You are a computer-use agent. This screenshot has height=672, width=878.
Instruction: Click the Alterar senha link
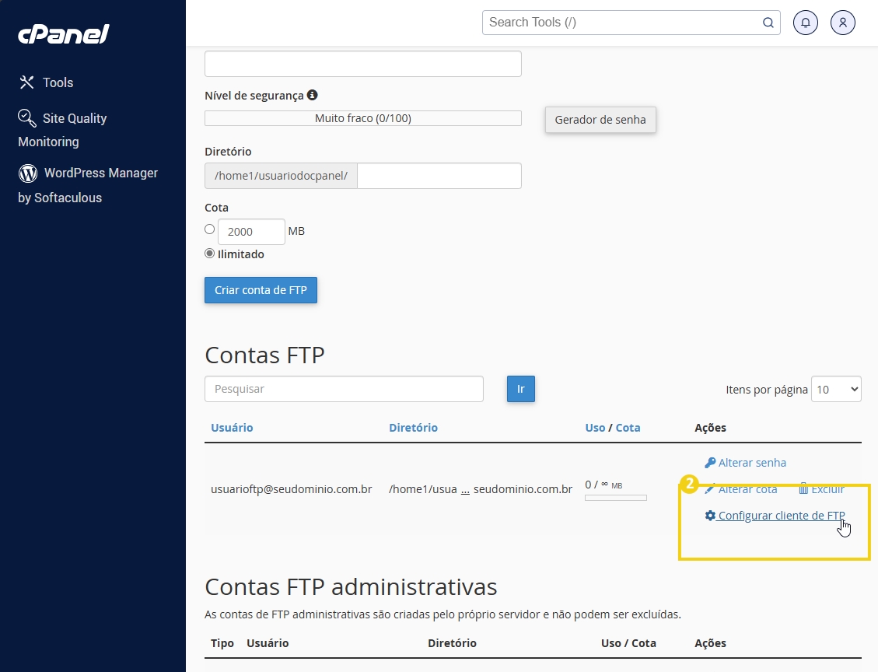(x=752, y=463)
